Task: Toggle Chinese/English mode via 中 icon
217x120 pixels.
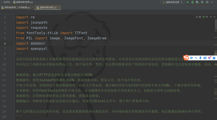Action: 192,58
